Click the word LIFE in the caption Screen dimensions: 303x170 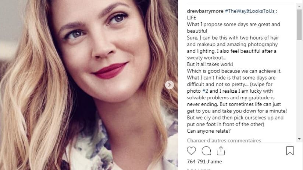pos(192,18)
